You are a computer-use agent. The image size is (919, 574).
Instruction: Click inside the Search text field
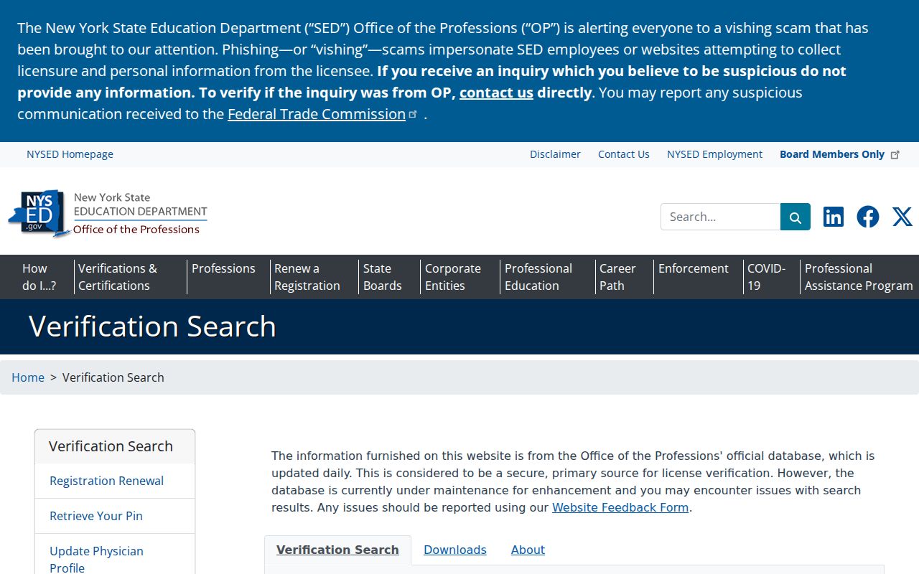(720, 217)
